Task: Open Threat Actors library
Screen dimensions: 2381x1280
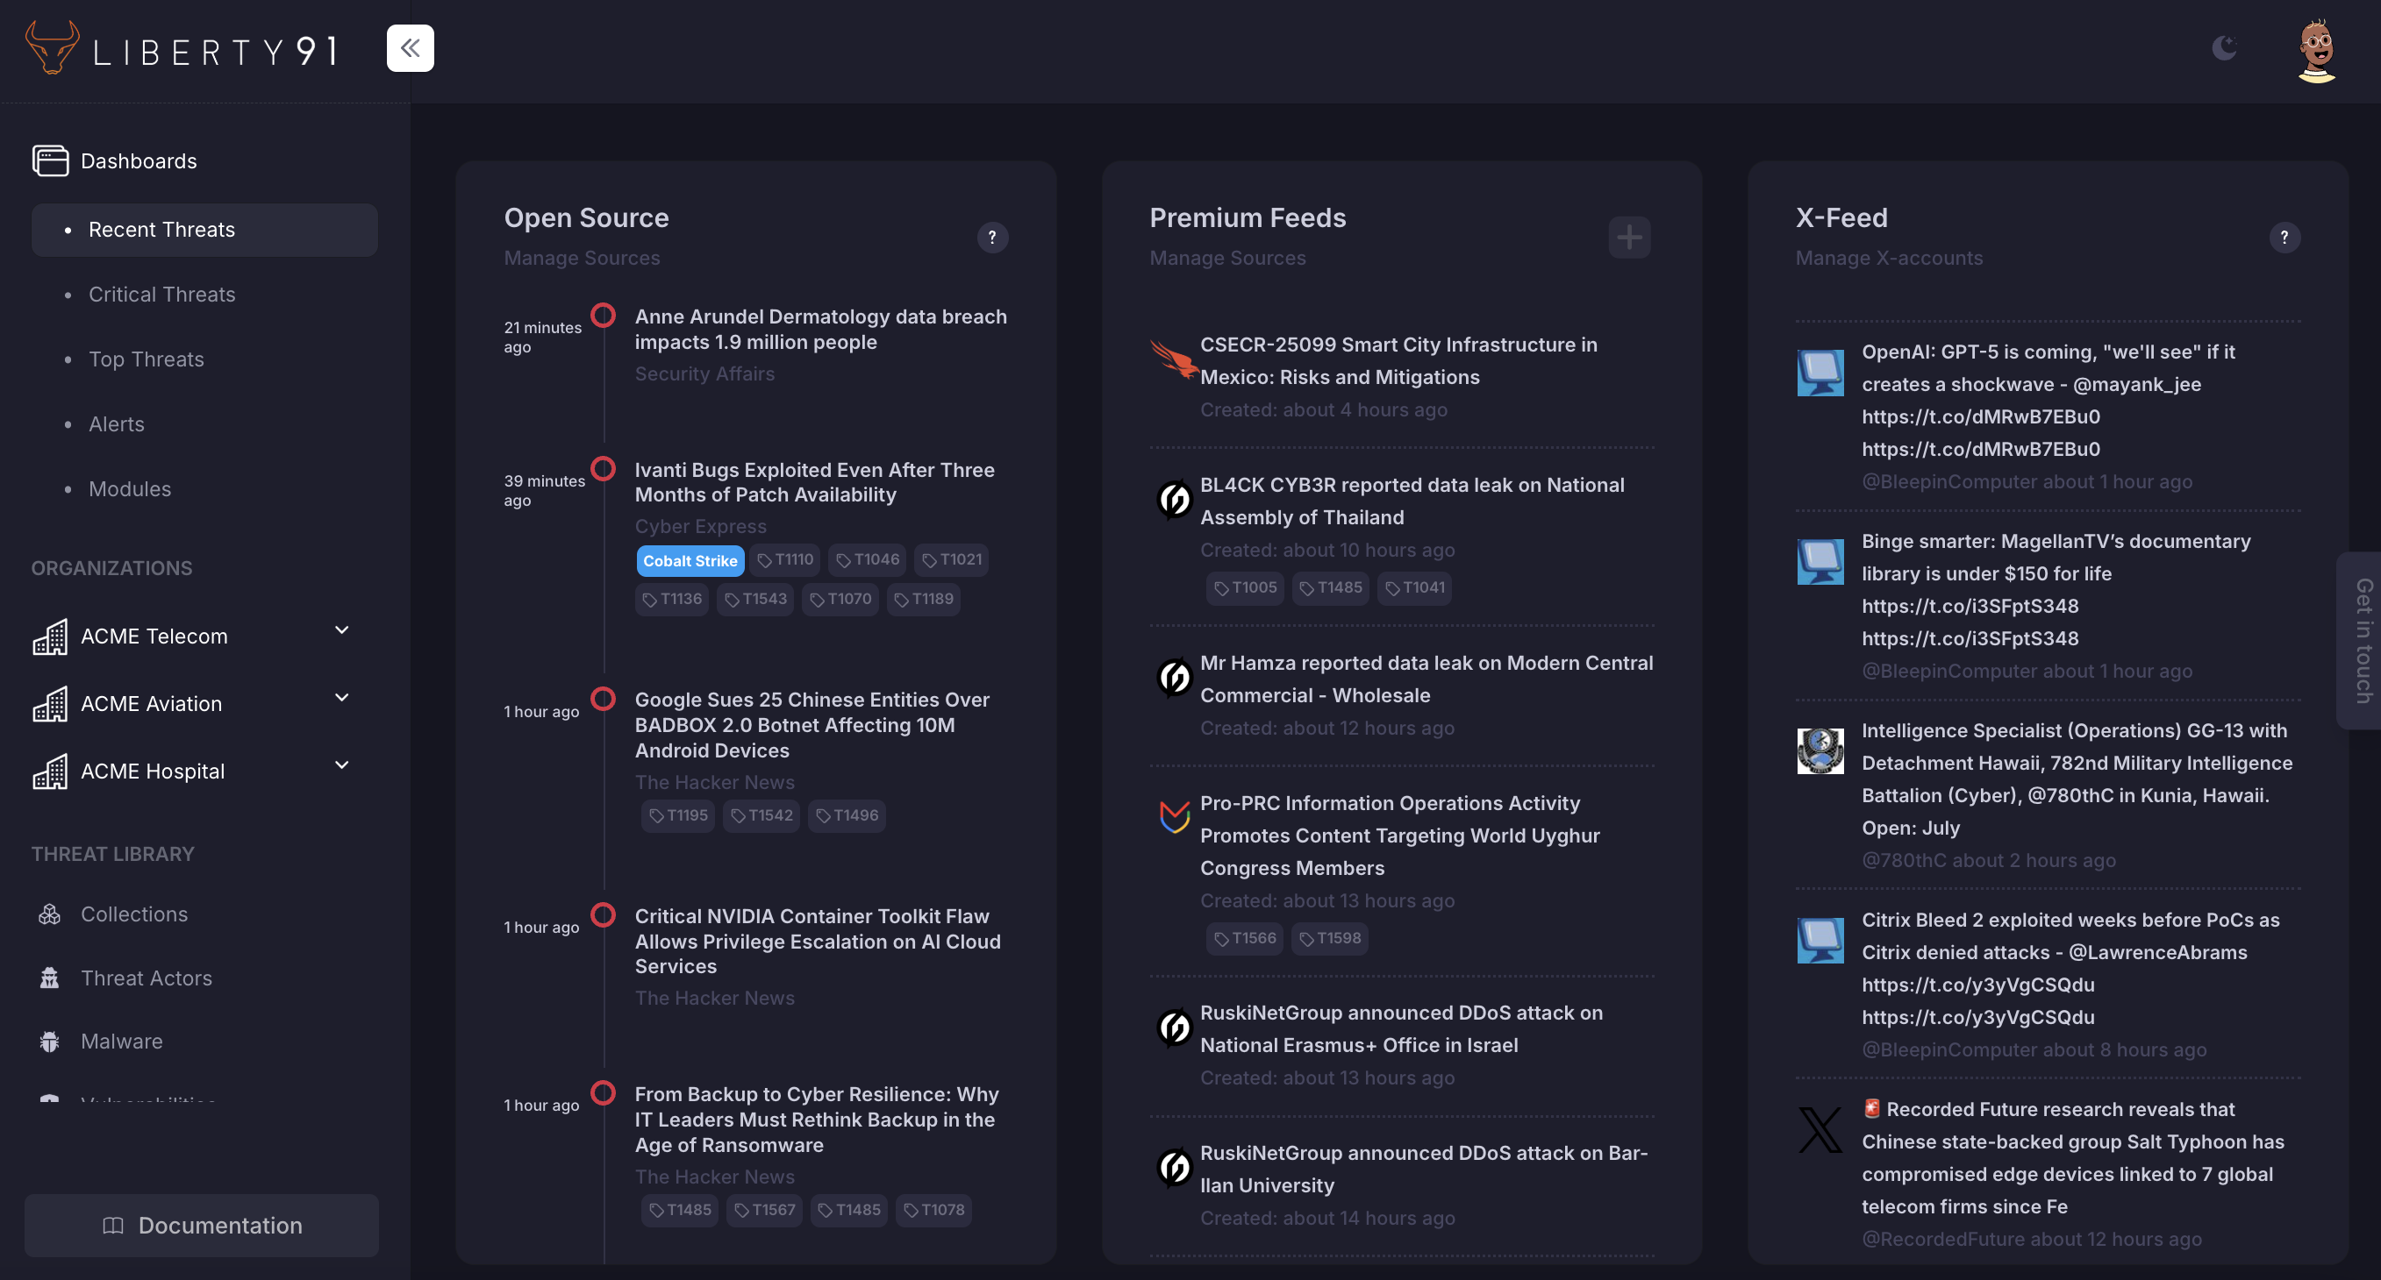Action: tap(146, 978)
